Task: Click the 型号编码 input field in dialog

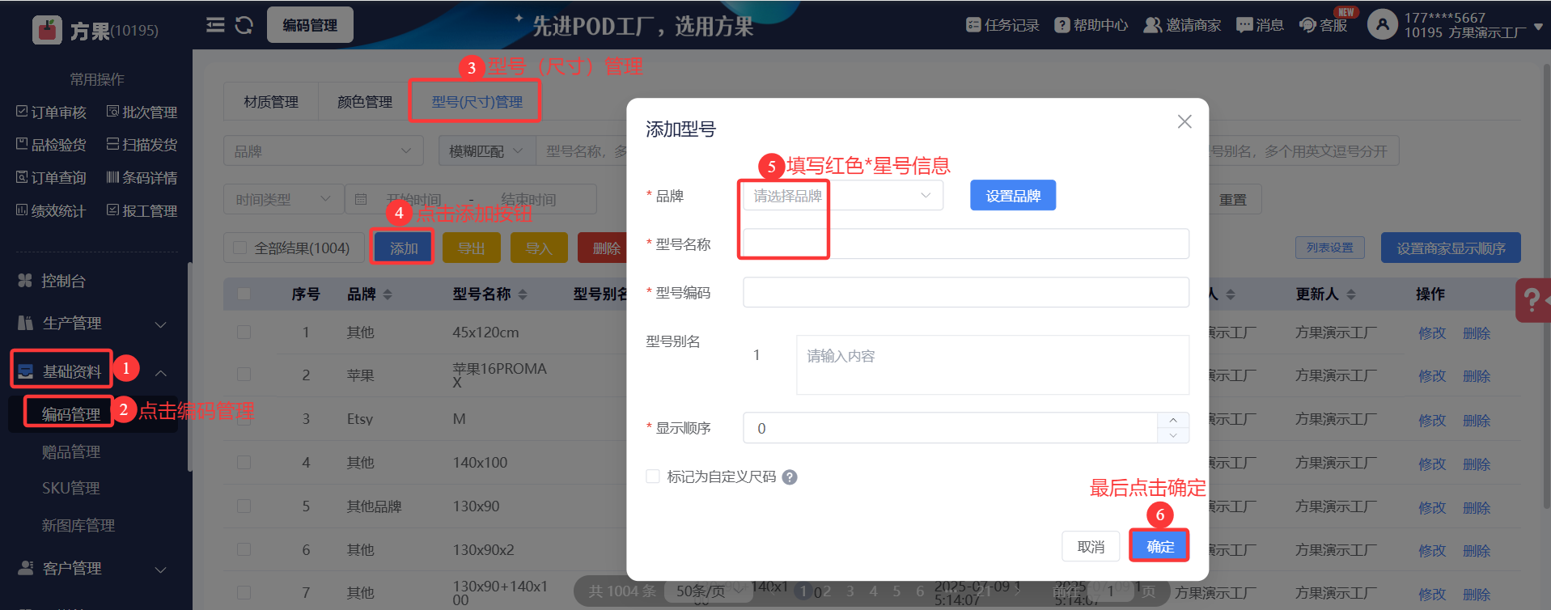Action: coord(966,292)
